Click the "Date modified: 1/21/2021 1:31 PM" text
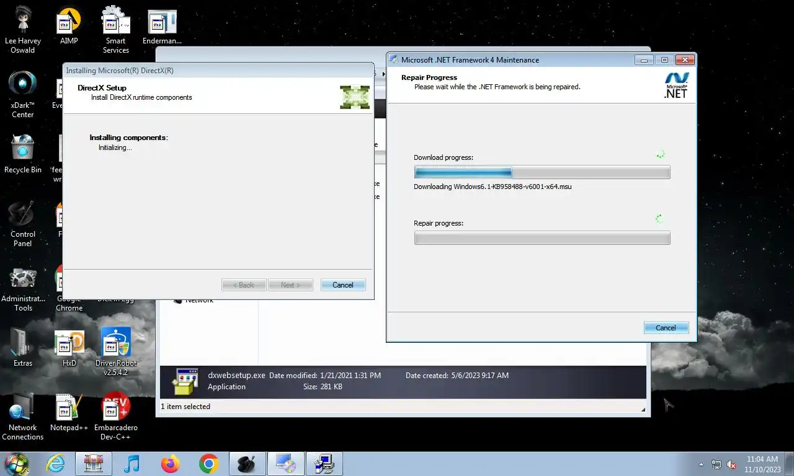 (x=325, y=376)
